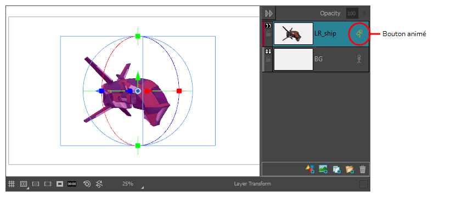Click the Add Group Layer folder icon

pos(349,170)
